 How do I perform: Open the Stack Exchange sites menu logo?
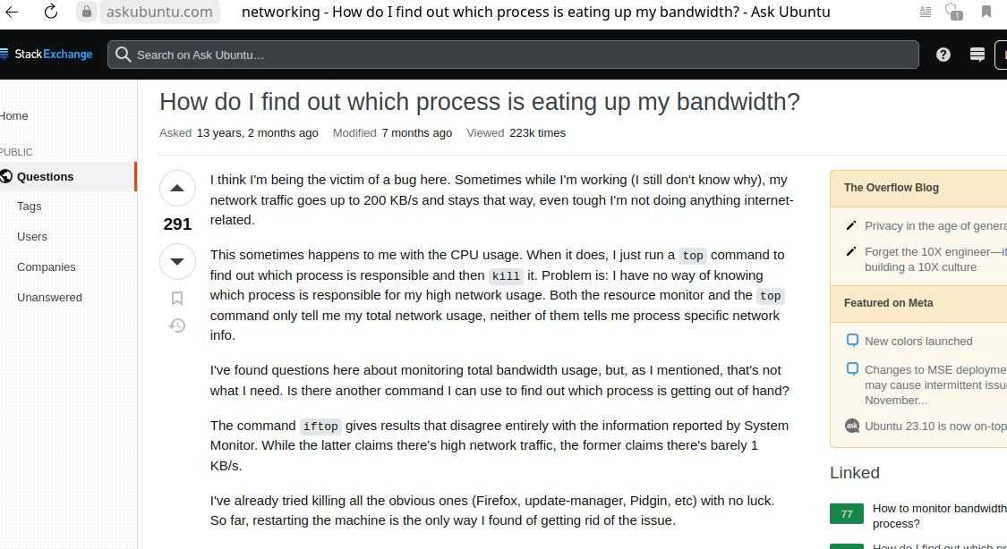(x=47, y=55)
